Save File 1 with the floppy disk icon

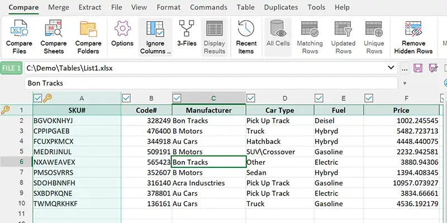click(x=418, y=68)
